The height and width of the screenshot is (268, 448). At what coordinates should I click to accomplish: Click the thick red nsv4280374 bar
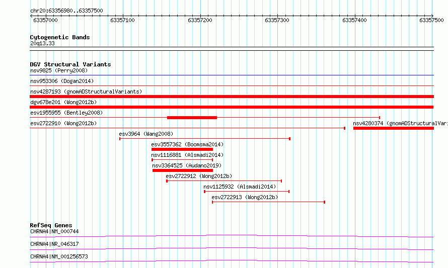coord(394,128)
